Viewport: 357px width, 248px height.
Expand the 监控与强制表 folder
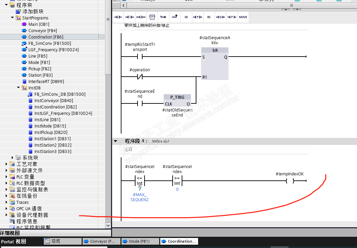pyautogui.click(x=6, y=189)
